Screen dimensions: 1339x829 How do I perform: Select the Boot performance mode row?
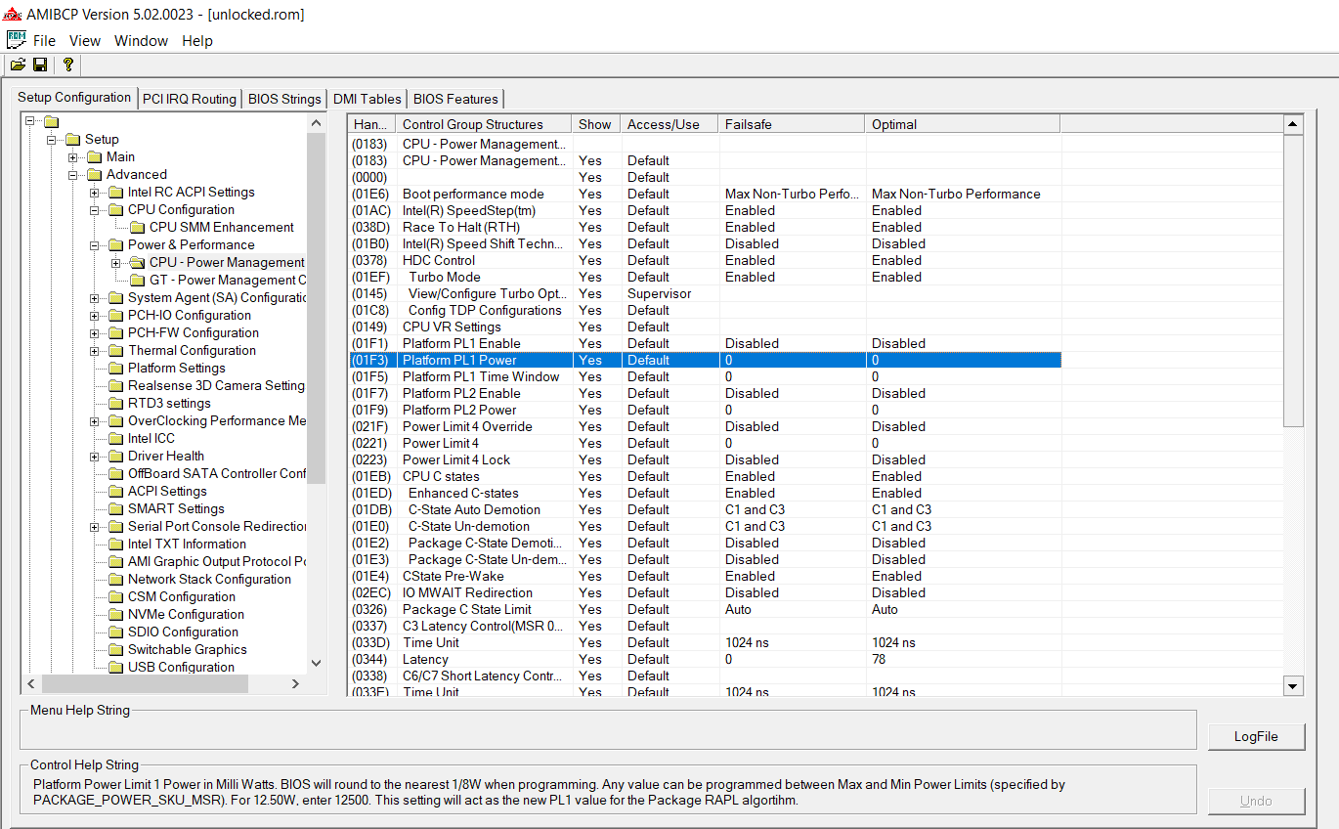tap(705, 195)
